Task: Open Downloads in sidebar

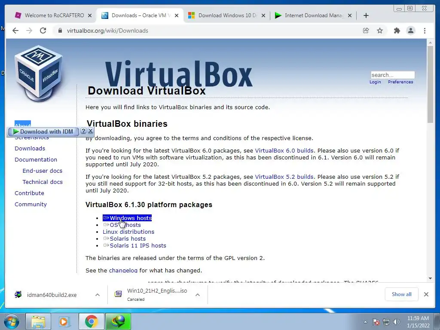Action: [30, 148]
